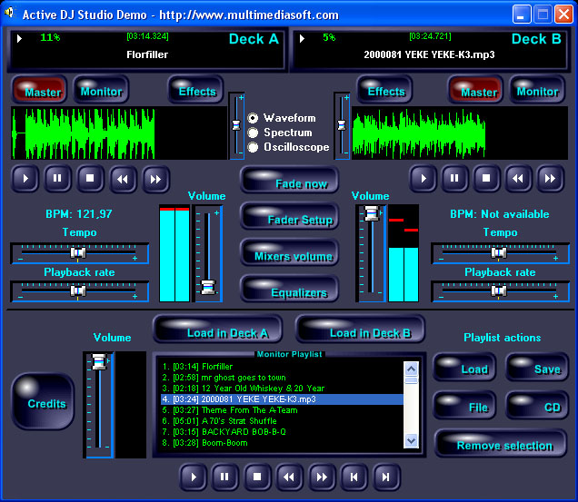Fast forward Deck B track

[x=548, y=179]
